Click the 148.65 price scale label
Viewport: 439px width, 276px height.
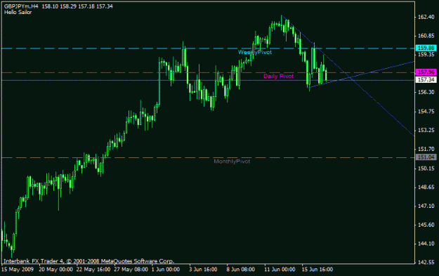click(426, 188)
